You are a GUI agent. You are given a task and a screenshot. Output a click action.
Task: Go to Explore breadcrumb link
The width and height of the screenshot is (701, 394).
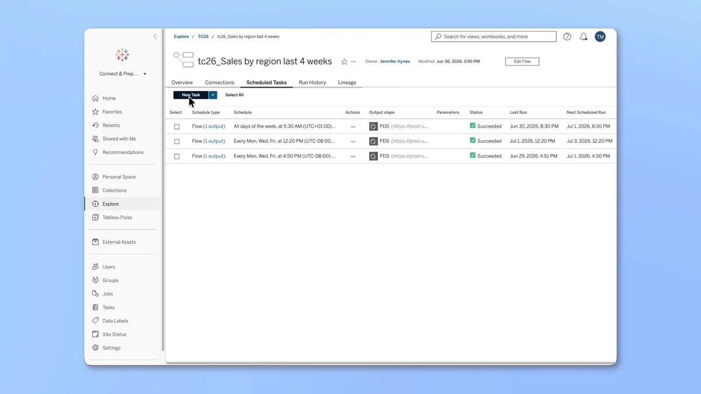click(x=181, y=37)
